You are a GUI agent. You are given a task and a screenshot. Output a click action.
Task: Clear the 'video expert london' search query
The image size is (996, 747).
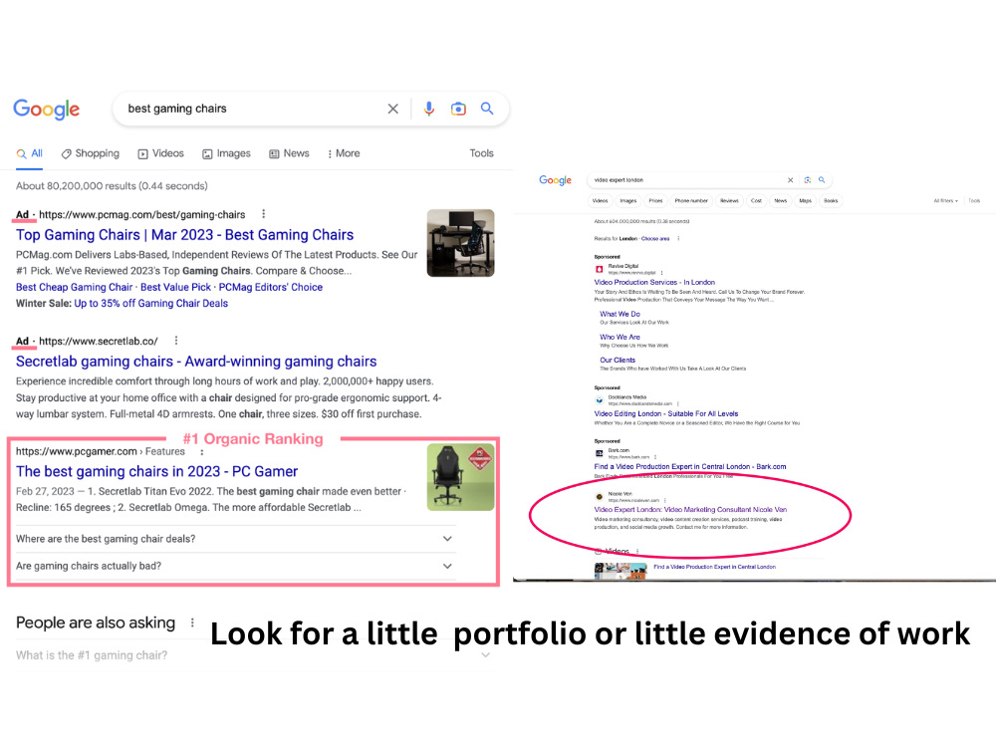coord(790,179)
